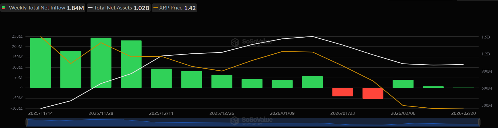This screenshot has width=498, height=128.
Task: Click the 2025/11/14 date label
Action: coord(41,113)
